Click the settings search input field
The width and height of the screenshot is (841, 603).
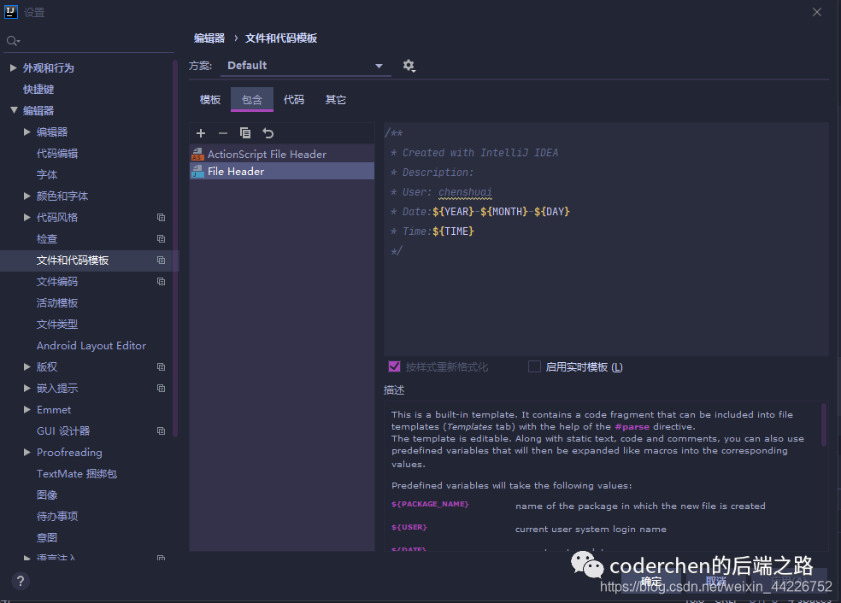tap(89, 41)
